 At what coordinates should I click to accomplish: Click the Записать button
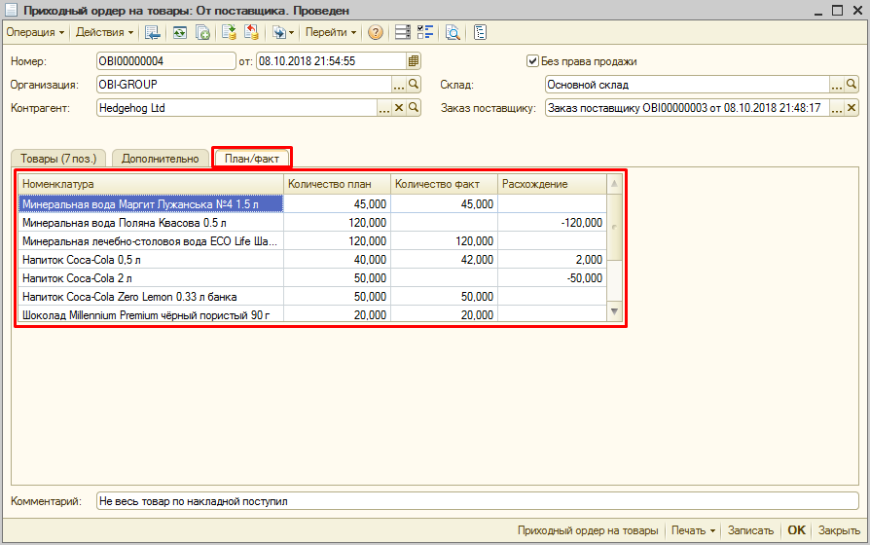[750, 530]
